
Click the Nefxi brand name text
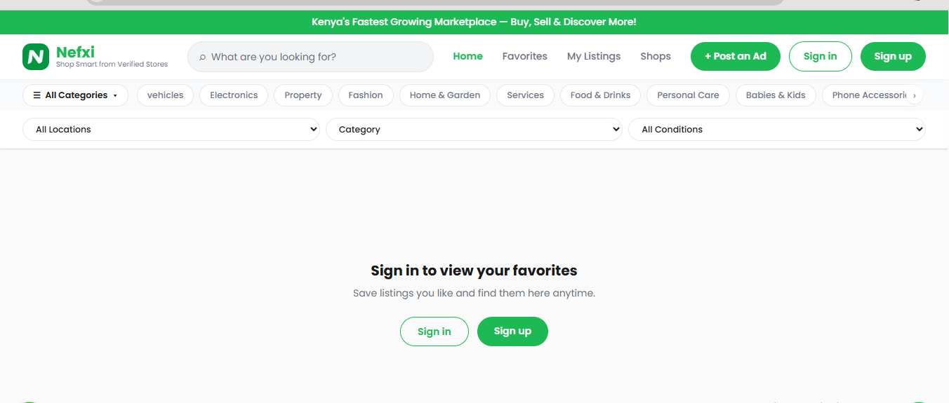(x=75, y=52)
